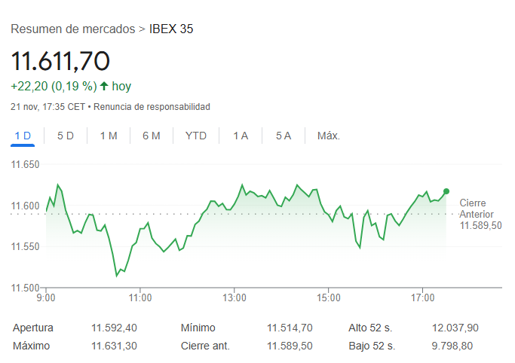
Task: Show the 1 A yearly chart
Action: coord(241,136)
